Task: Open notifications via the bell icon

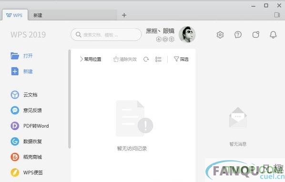Action: (273, 34)
